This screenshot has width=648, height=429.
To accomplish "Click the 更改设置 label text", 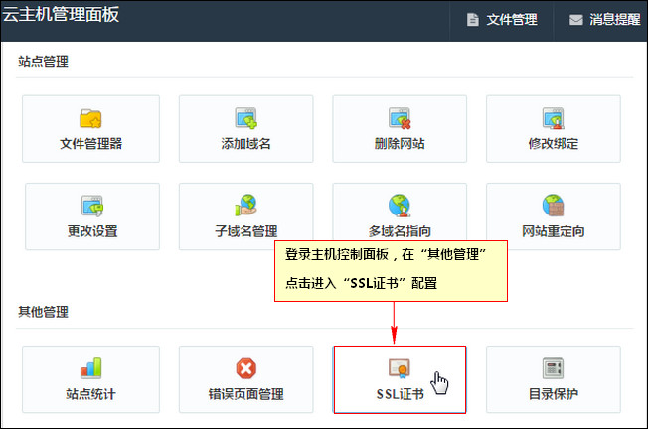I will coord(92,231).
